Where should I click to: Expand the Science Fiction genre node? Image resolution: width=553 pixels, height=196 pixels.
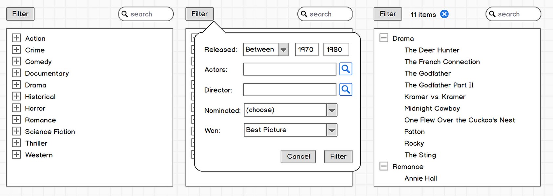(16, 131)
